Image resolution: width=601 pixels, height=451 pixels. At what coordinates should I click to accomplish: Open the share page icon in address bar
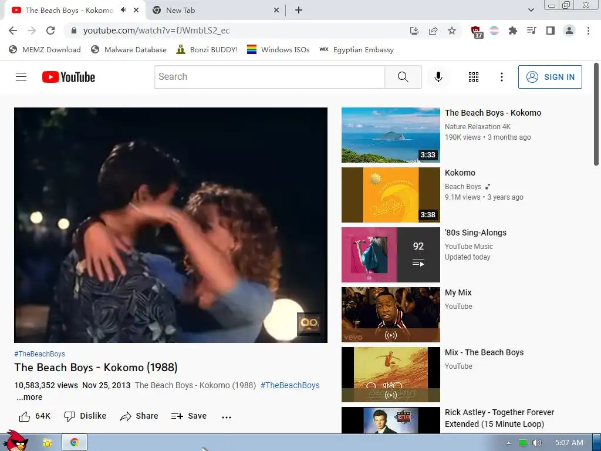click(433, 31)
